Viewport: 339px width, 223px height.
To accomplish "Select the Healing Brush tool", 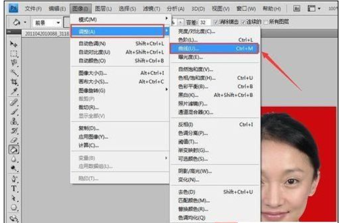I will click(x=14, y=102).
